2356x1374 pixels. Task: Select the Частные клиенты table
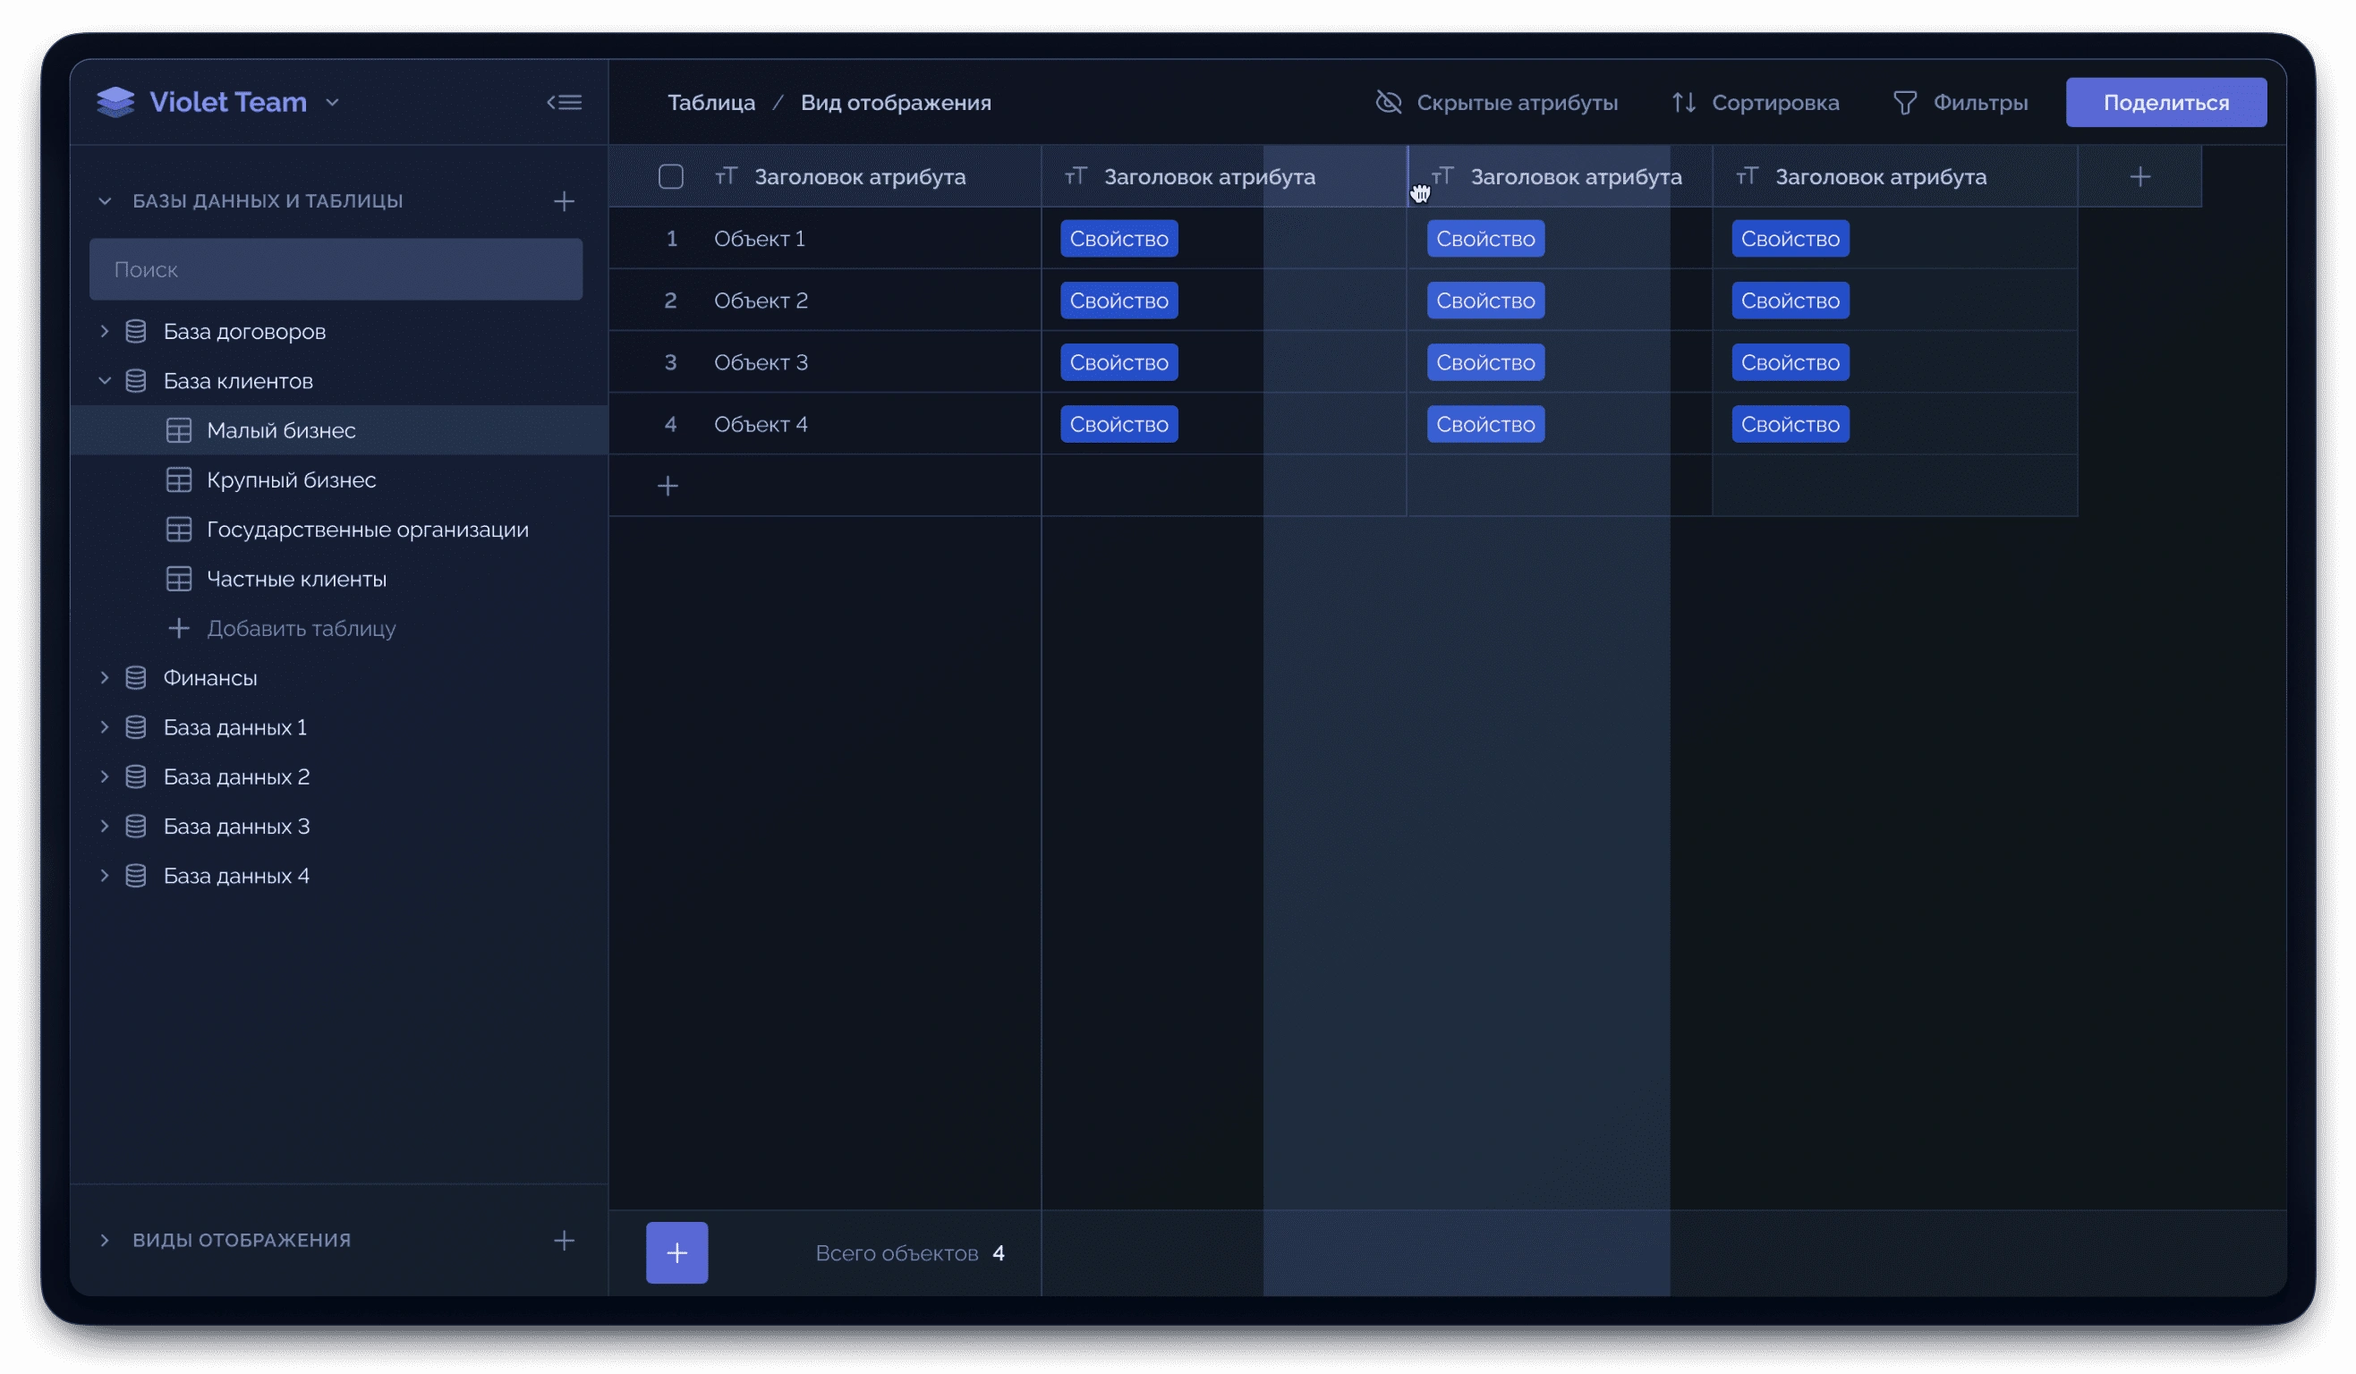click(x=295, y=579)
